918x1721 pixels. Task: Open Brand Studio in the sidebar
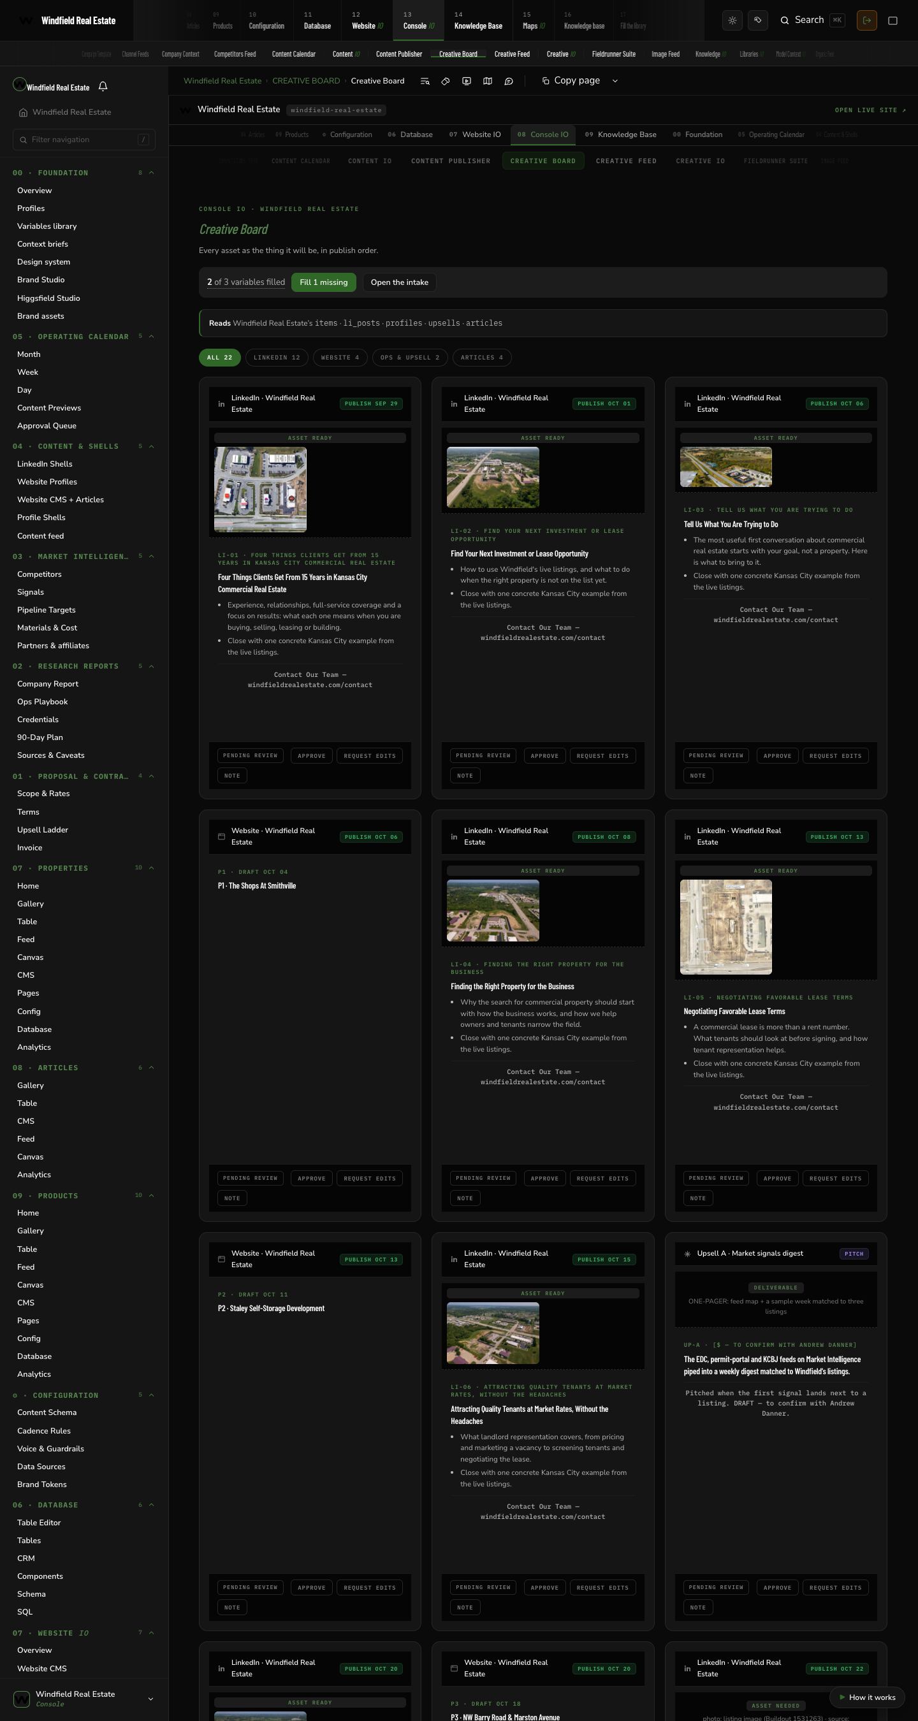point(41,280)
